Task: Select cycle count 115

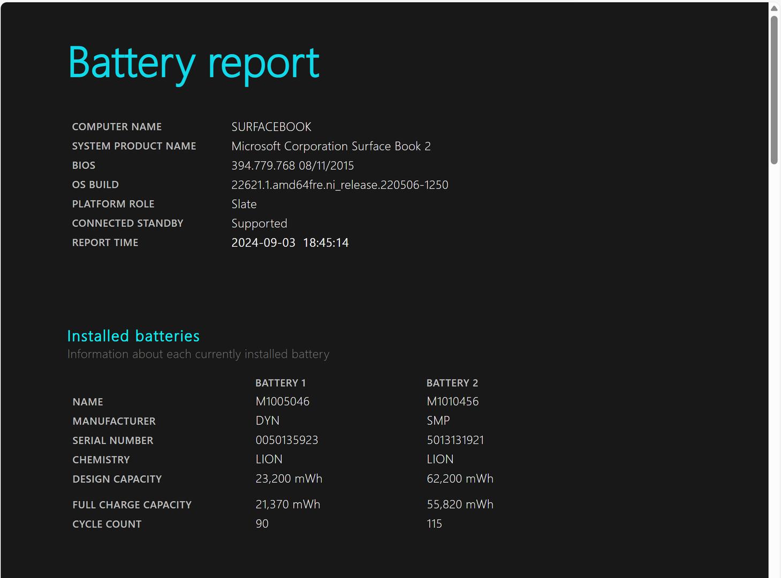Action: tap(435, 523)
